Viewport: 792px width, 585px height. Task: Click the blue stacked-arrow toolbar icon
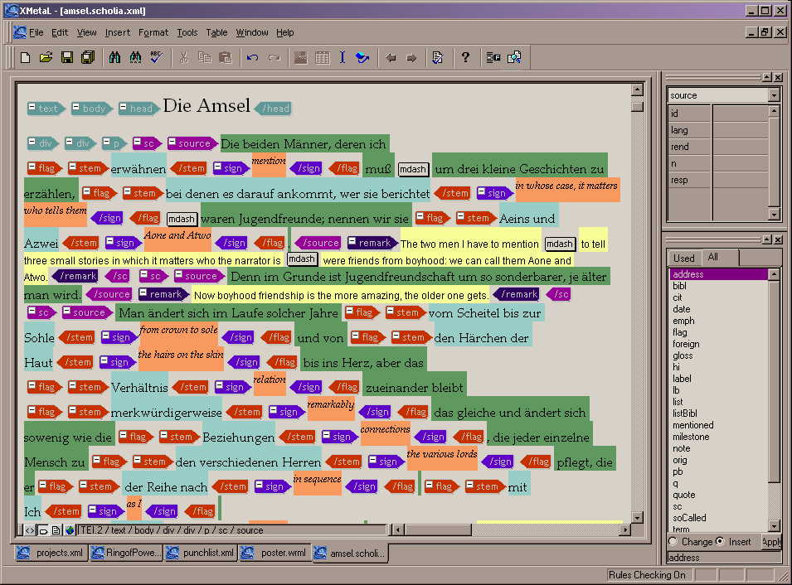pos(362,57)
